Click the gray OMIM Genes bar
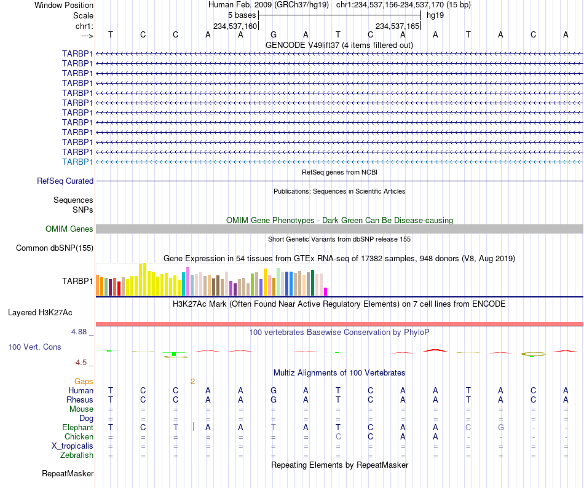 coord(339,229)
